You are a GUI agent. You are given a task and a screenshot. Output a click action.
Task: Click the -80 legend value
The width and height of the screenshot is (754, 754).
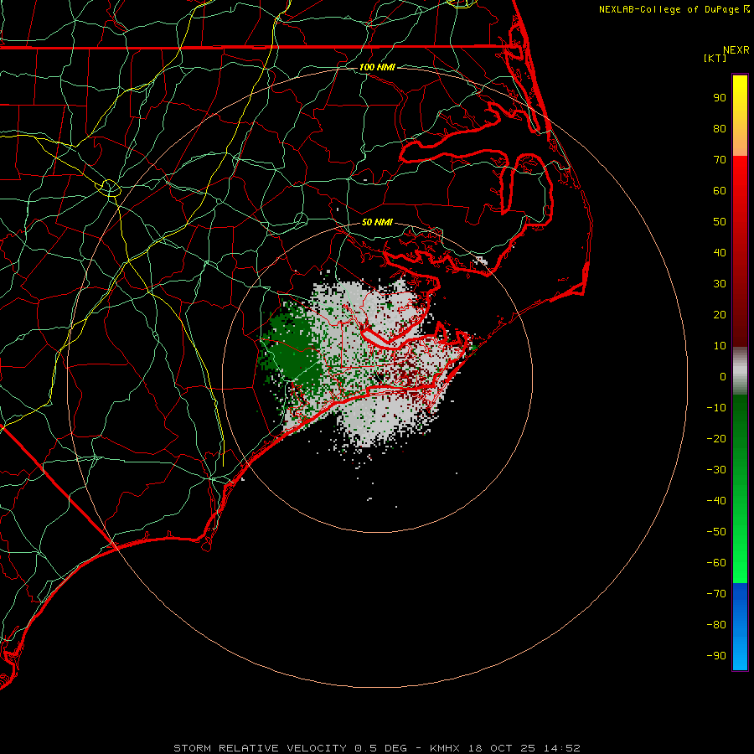point(716,625)
